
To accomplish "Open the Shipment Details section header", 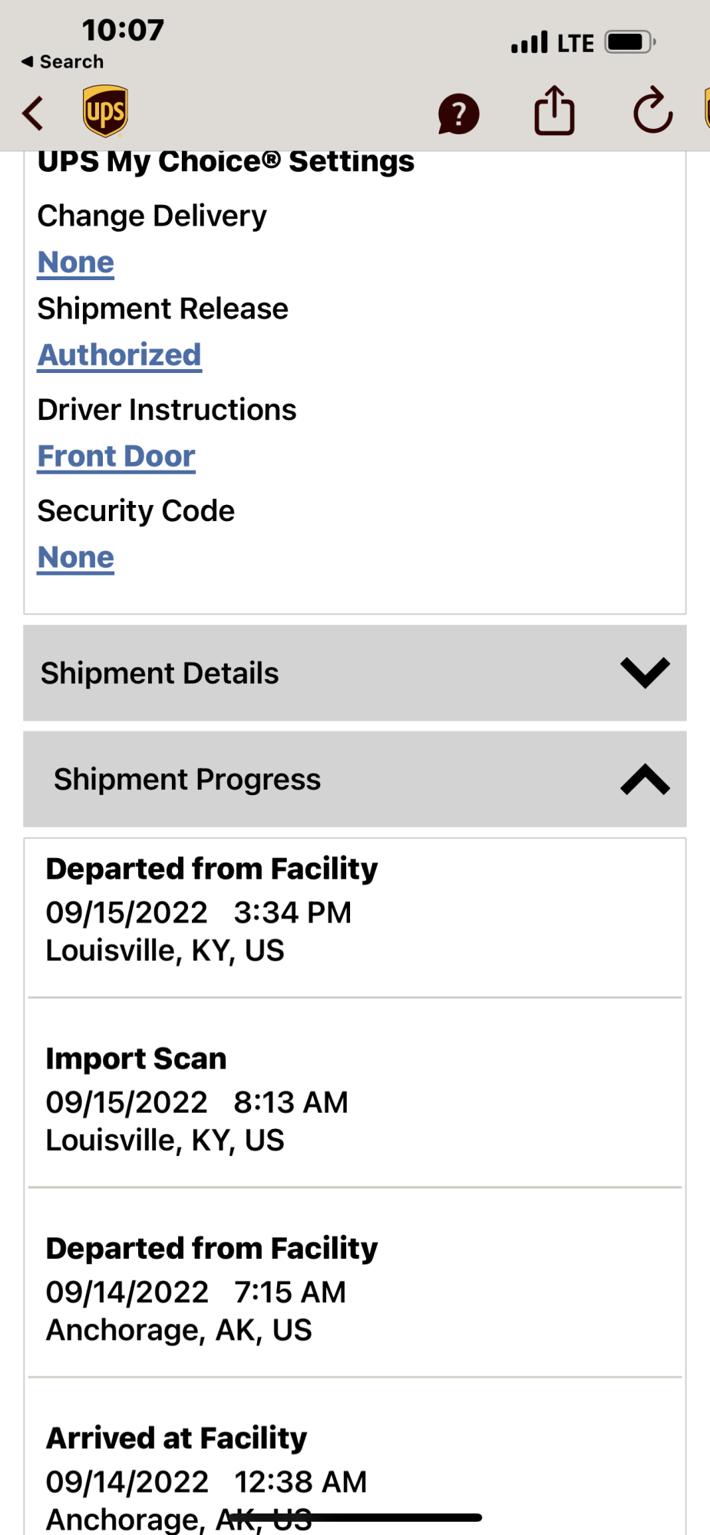I will pos(160,673).
